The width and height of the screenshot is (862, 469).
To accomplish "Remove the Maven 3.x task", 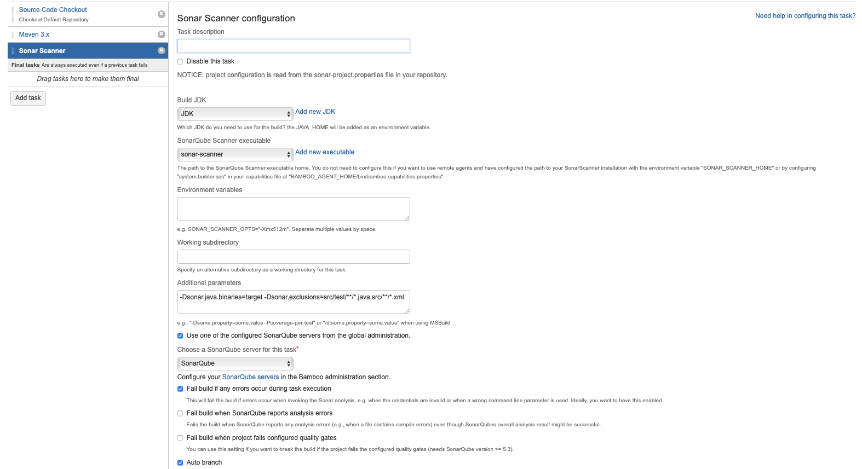I will pos(162,34).
